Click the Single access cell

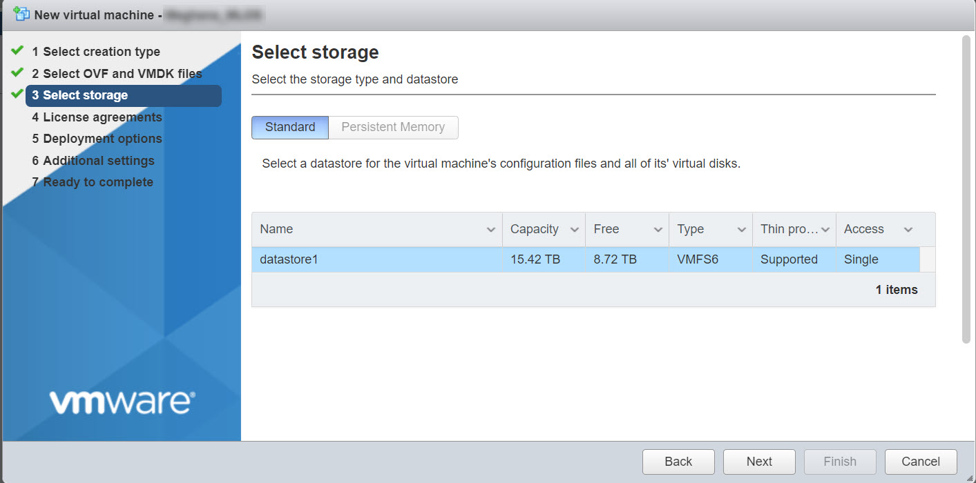861,259
